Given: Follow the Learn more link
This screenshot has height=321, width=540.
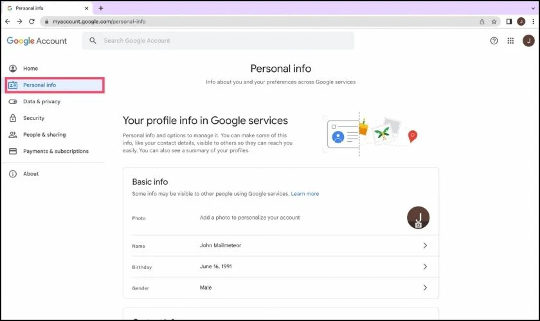Looking at the screenshot, I should (x=305, y=194).
